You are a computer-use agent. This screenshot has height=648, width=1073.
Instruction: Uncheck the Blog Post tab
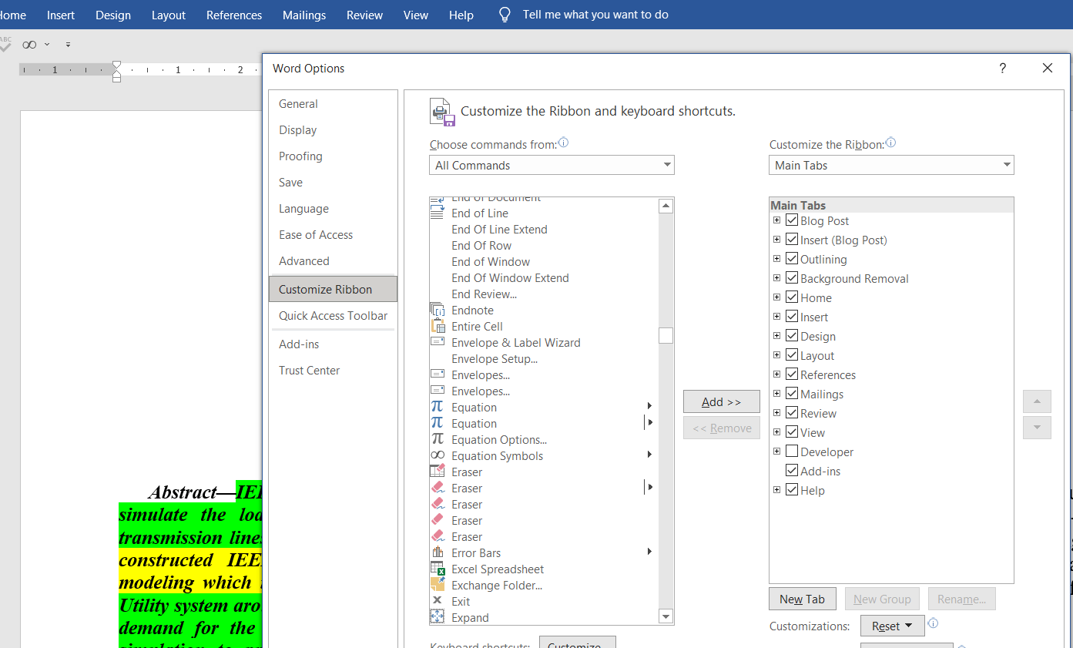click(x=791, y=220)
